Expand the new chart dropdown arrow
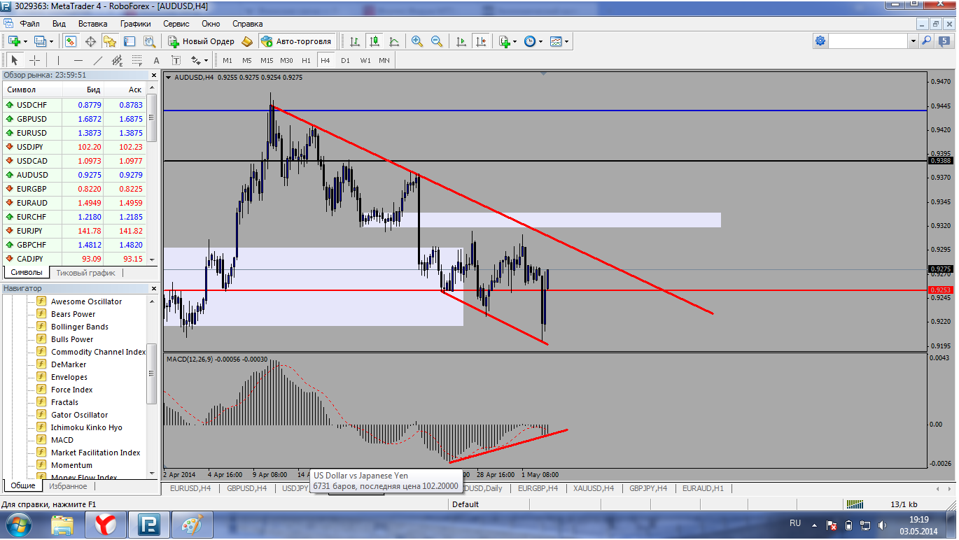959x540 pixels. point(24,42)
